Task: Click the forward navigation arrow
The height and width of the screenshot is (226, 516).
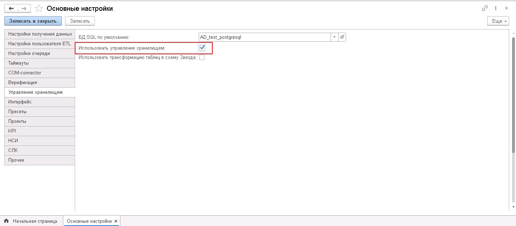Action: point(24,8)
